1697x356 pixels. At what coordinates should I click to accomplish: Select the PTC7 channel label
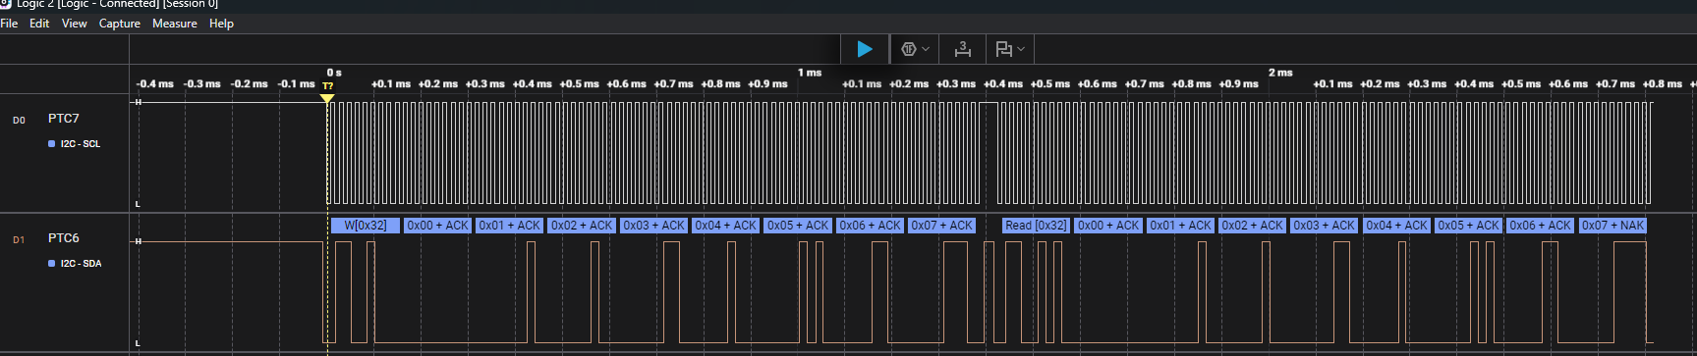(63, 118)
